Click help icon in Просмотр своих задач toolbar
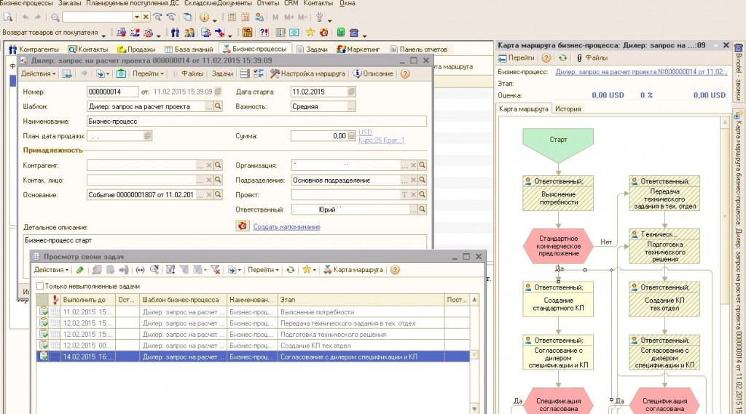746x414 pixels. 395,270
